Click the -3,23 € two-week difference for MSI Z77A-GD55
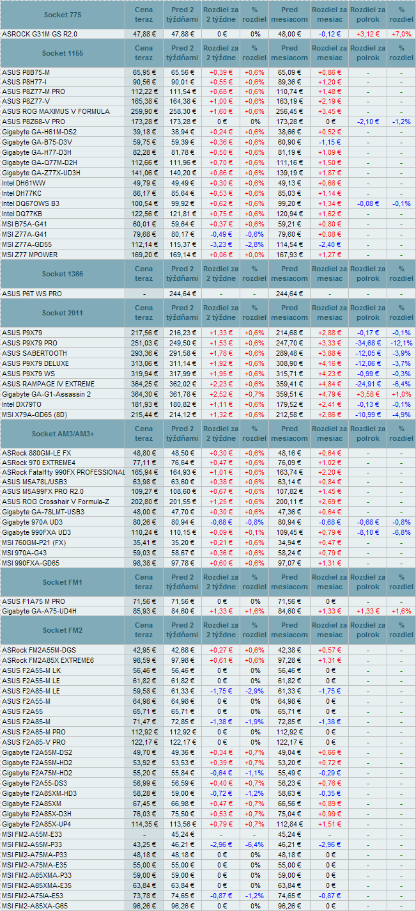 point(220,244)
